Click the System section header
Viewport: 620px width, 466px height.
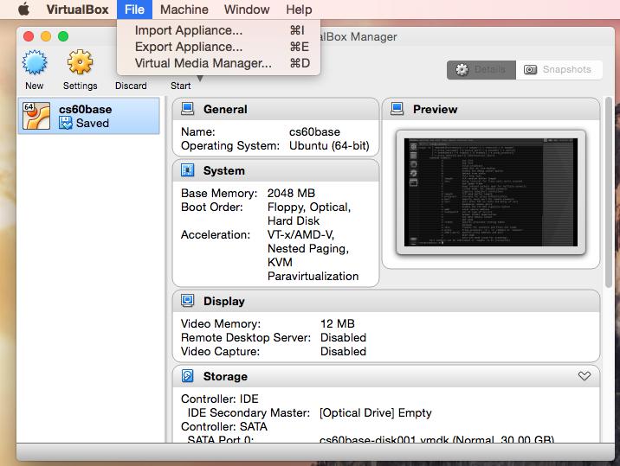tap(275, 170)
